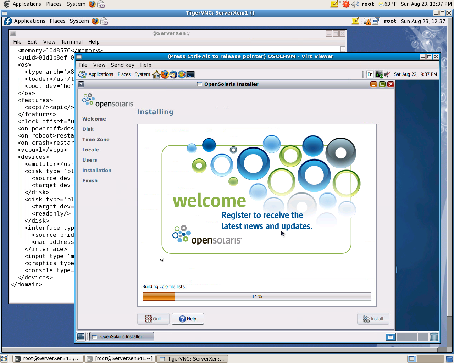The width and height of the screenshot is (454, 363).
Task: Open the outermost Applications menu
Action: (27, 4)
